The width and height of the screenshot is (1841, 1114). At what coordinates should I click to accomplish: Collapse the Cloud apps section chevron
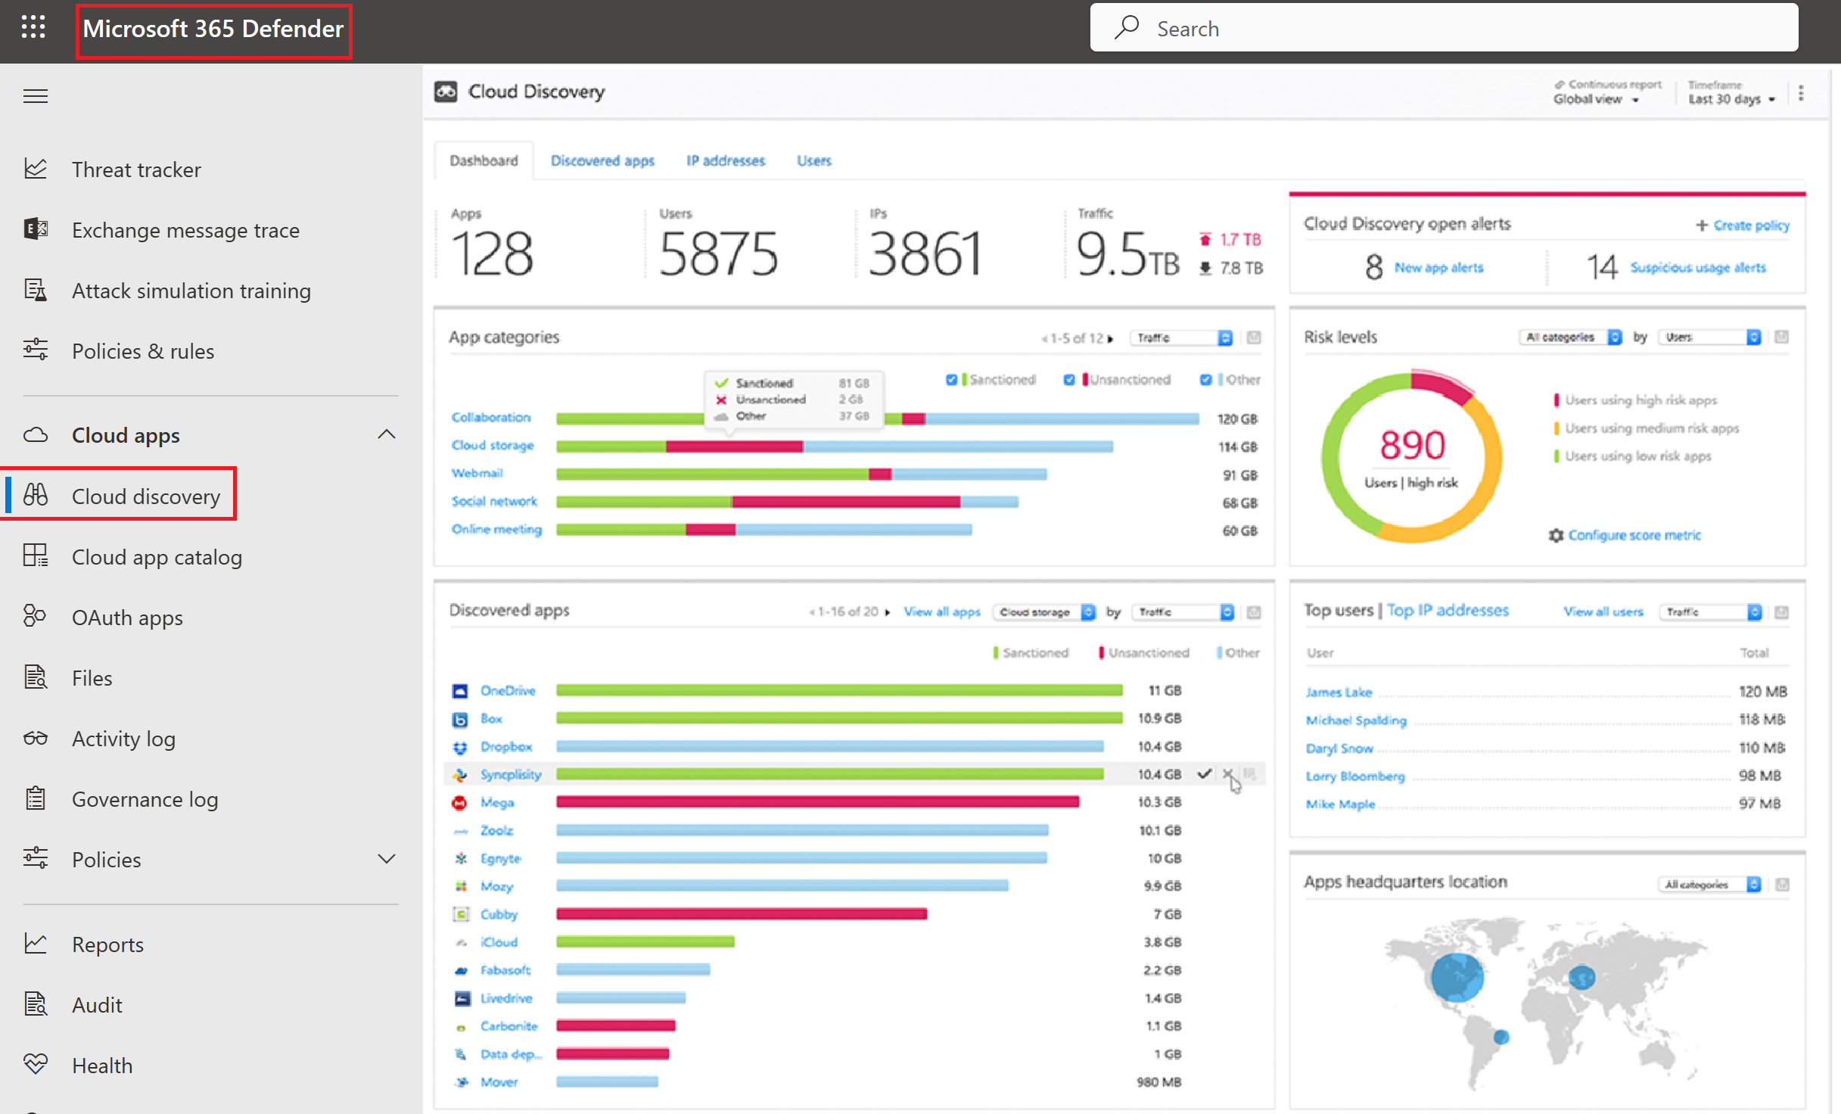(x=387, y=434)
